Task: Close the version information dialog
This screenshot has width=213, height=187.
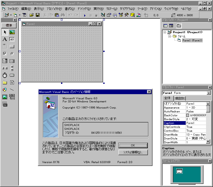Action: pyautogui.click(x=149, y=92)
